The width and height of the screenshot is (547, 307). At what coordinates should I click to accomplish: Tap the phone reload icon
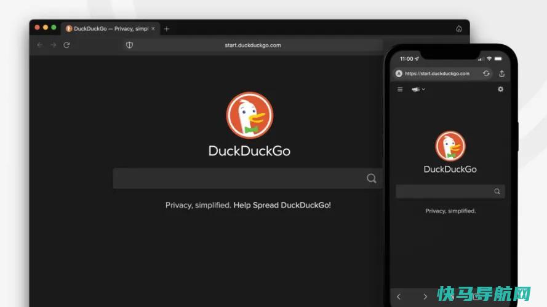coord(486,74)
